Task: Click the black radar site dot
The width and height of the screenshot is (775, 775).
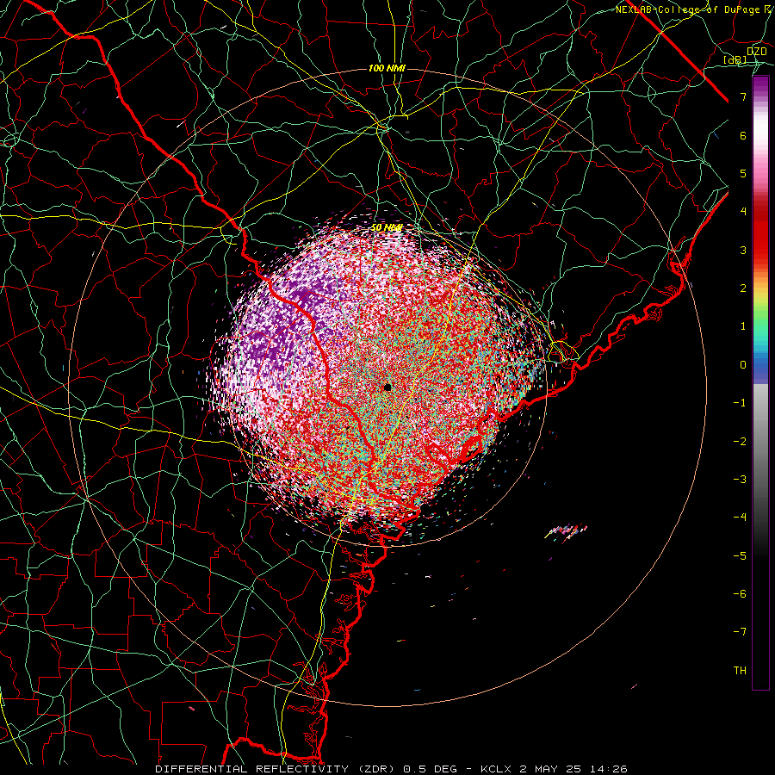Action: (x=387, y=387)
